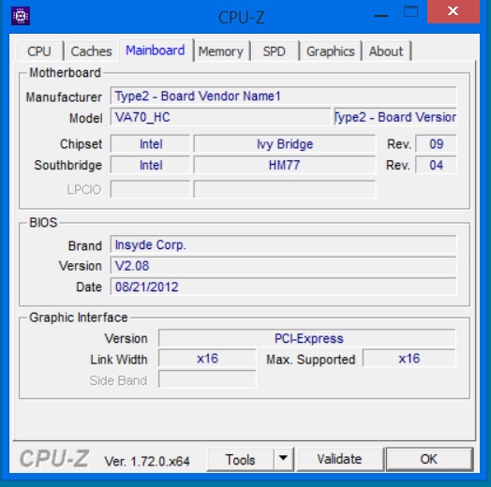This screenshot has height=487, width=491.
Task: Click the Manufacturer field value
Action: (x=283, y=96)
